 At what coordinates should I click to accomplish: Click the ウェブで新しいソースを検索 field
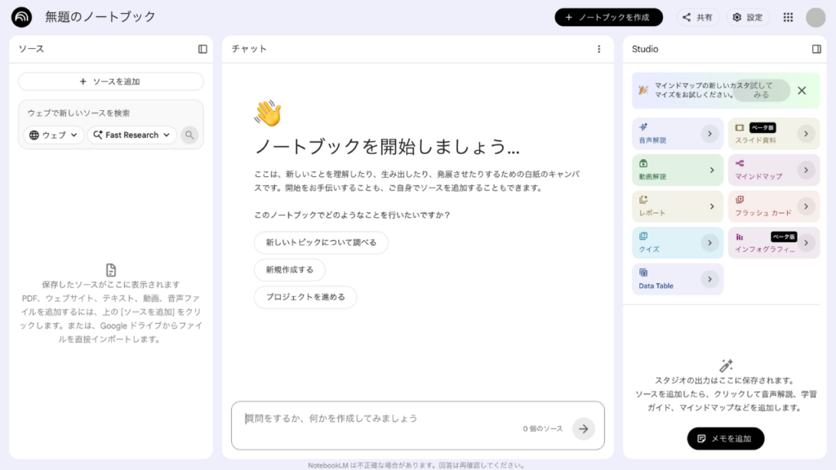point(111,113)
